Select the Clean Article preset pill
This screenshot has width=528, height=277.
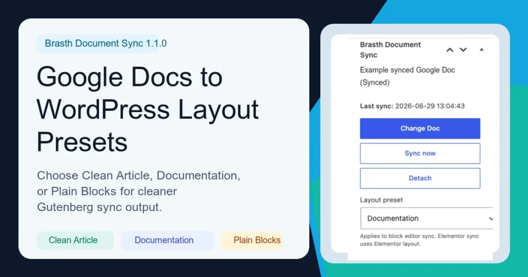pos(75,240)
